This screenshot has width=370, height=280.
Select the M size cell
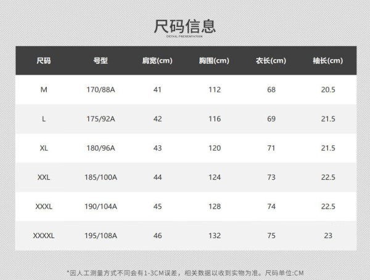44,90
